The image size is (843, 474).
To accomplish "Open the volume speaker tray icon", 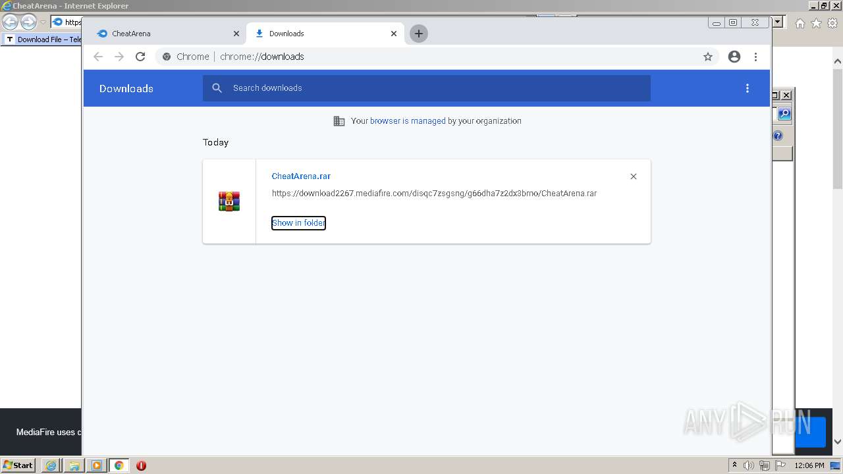I will point(749,465).
